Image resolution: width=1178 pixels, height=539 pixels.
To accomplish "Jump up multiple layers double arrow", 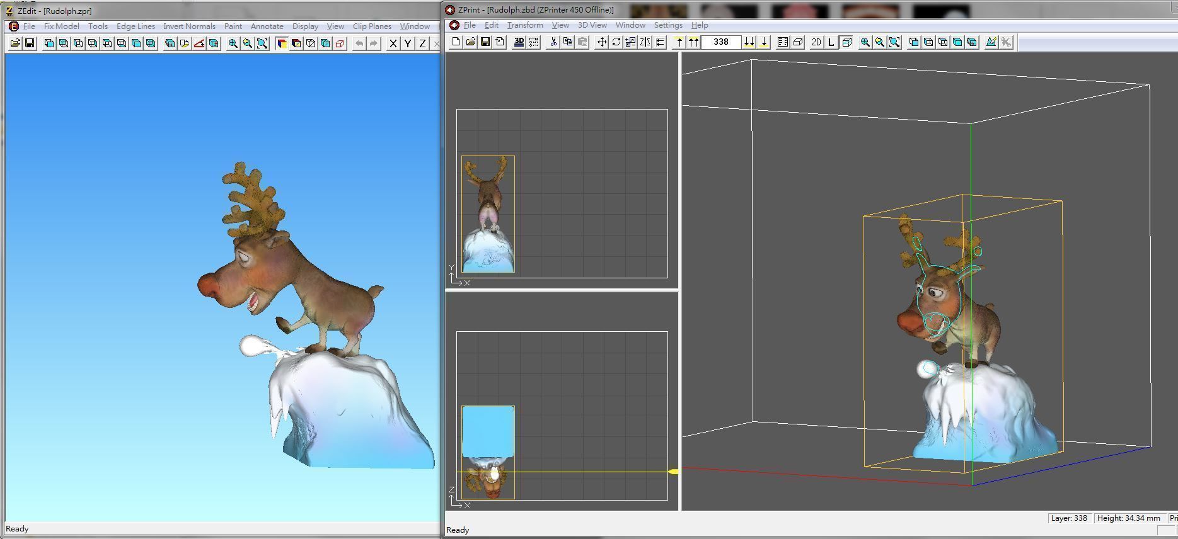I will (693, 42).
